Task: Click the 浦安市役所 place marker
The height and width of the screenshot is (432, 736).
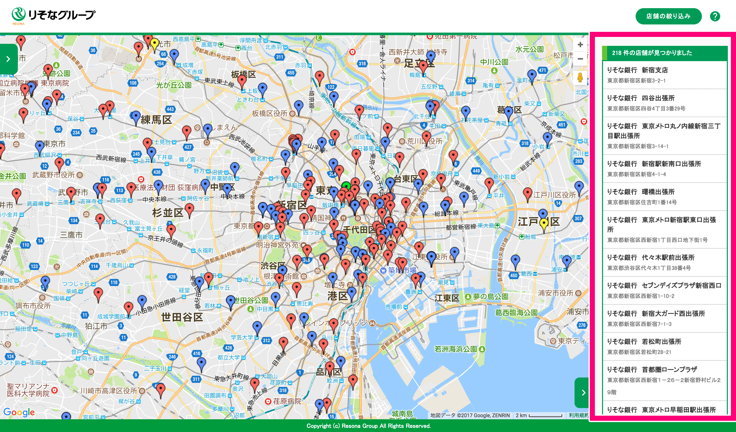Action: coord(578,293)
